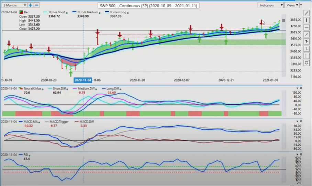
Task: Select the comment annotation tool
Action: (307, 63)
